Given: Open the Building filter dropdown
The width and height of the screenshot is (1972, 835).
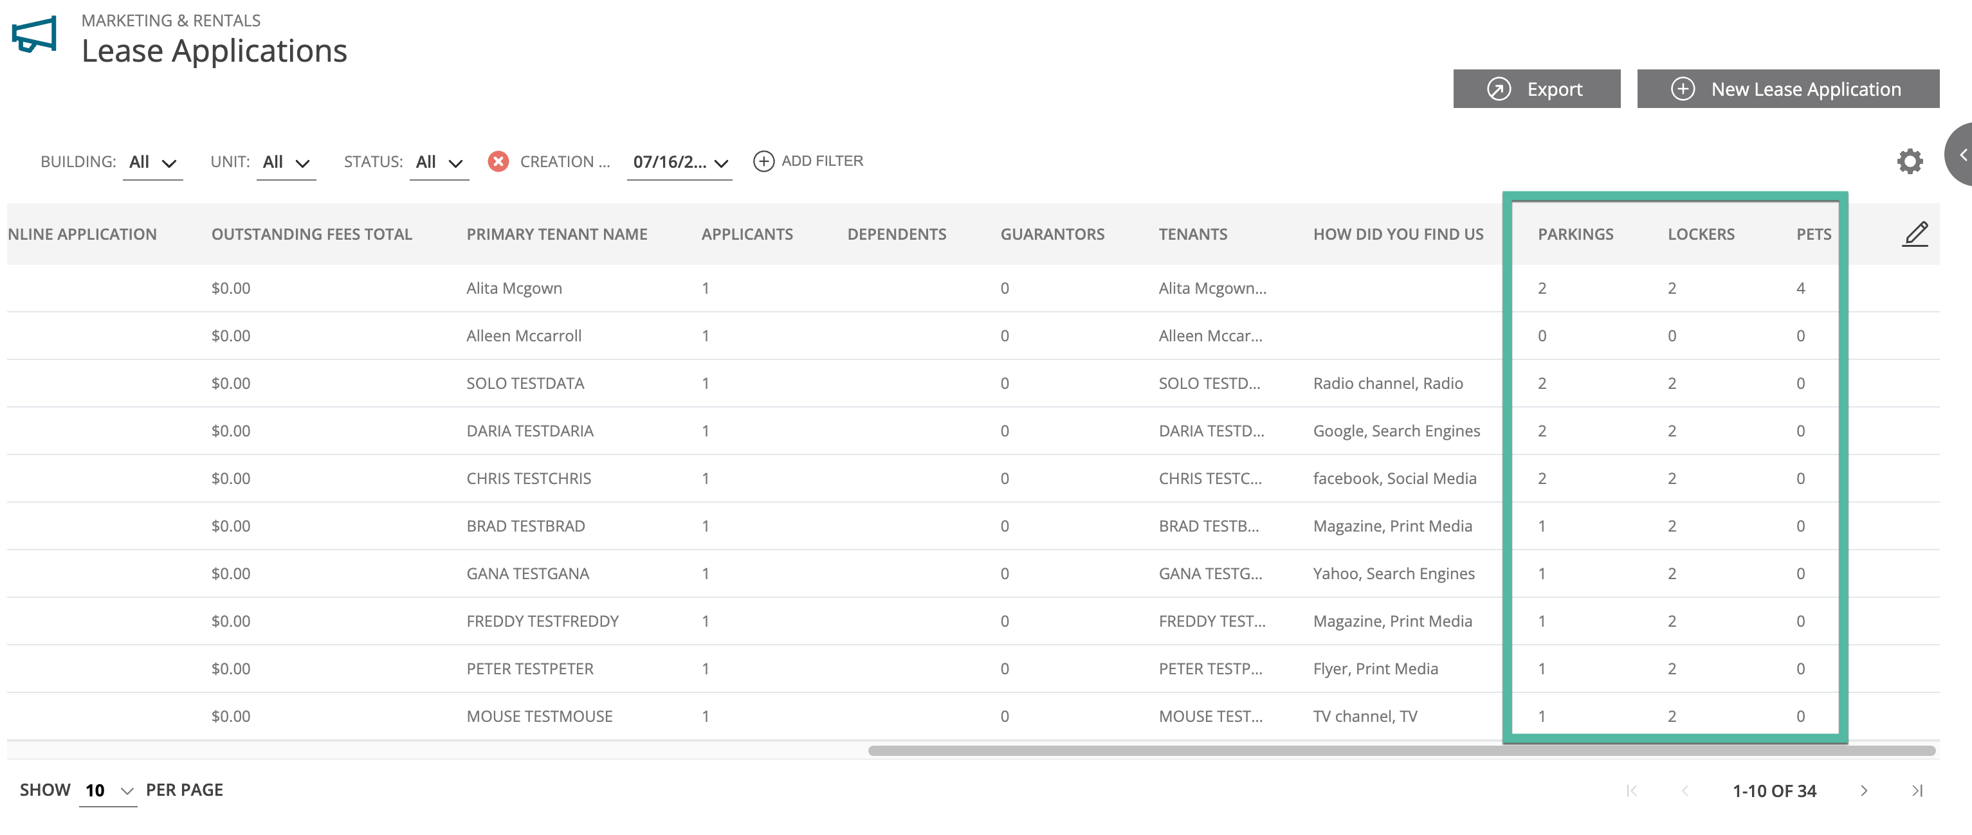Looking at the screenshot, I should coord(152,162).
